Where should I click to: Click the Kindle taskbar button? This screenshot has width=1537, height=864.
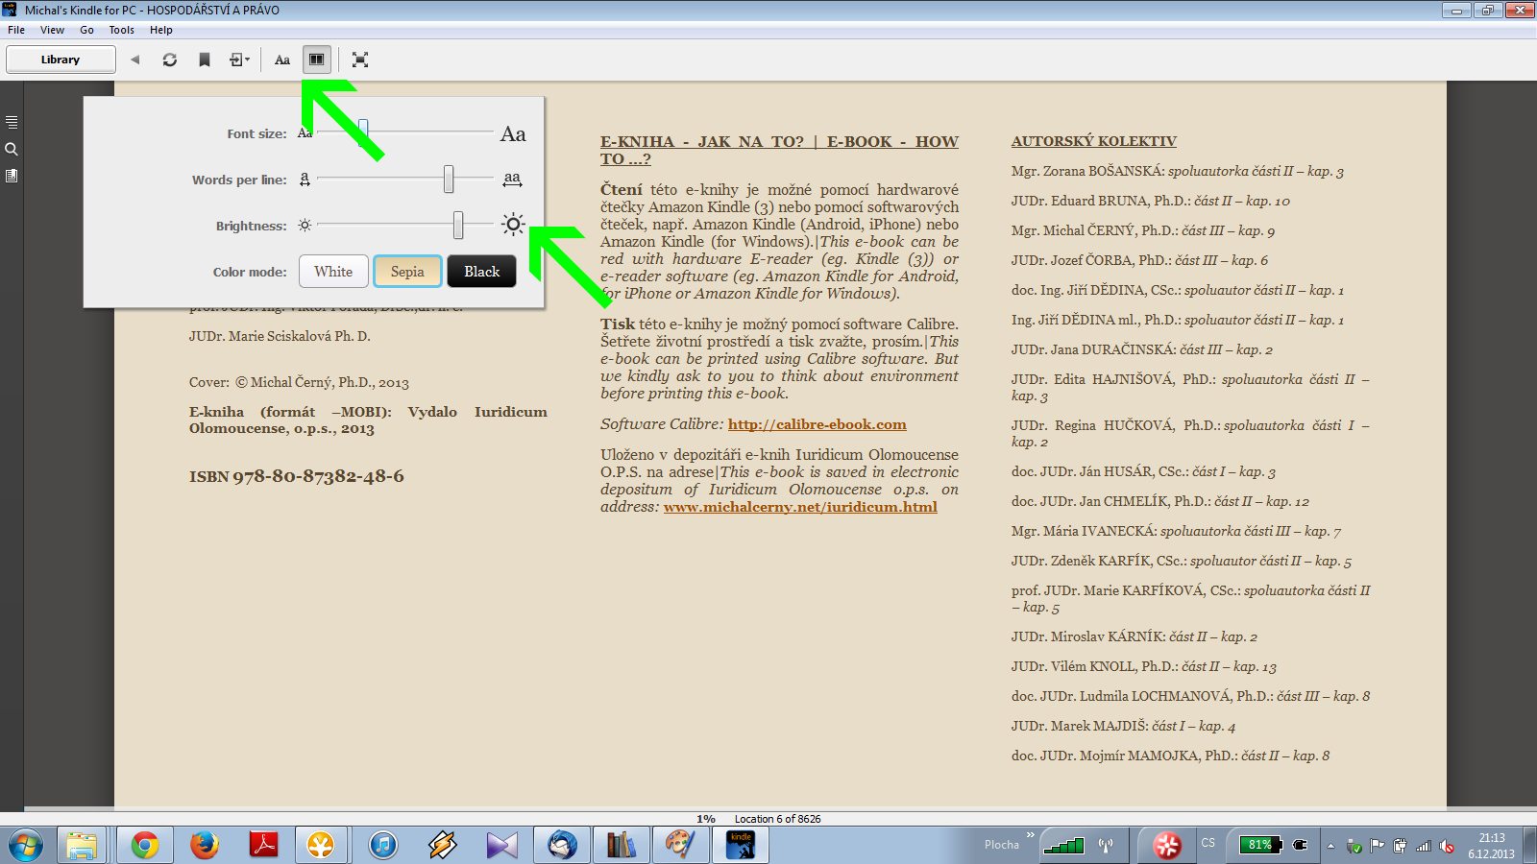point(741,845)
